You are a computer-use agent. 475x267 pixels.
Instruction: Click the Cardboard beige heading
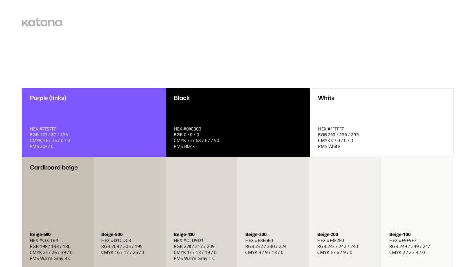click(x=53, y=168)
